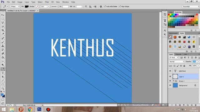Select the Clone Stamp tool

[x=3, y=46]
